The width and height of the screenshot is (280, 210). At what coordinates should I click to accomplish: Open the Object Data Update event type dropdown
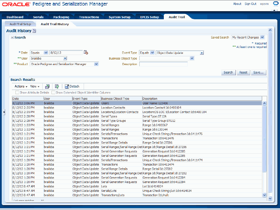click(x=202, y=53)
